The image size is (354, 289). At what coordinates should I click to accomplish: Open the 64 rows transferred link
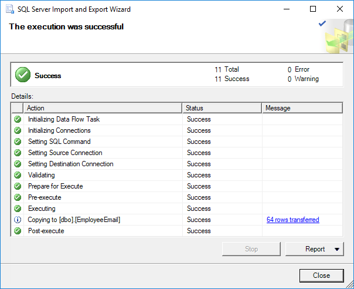pos(292,220)
